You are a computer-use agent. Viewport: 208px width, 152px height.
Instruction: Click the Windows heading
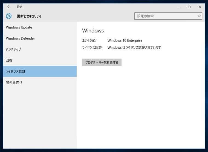pos(93,31)
